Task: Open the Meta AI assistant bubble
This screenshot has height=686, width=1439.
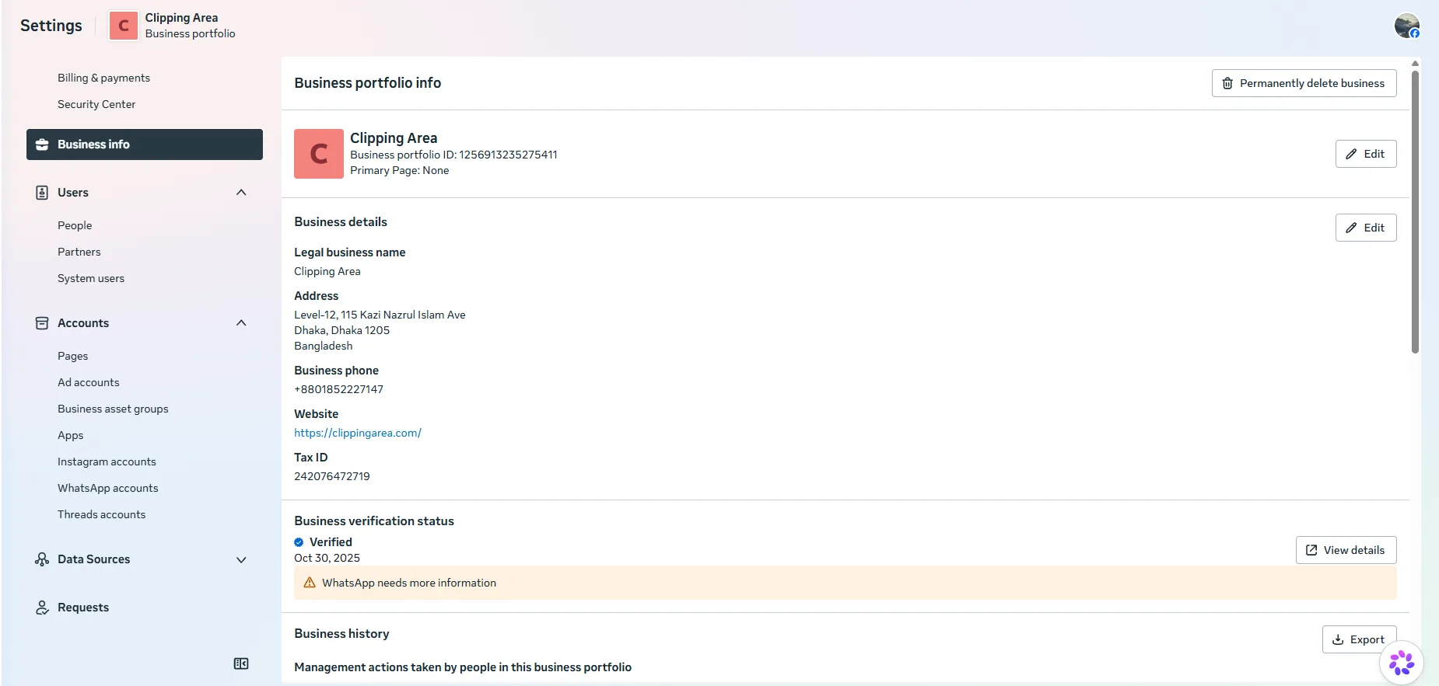Action: tap(1402, 663)
